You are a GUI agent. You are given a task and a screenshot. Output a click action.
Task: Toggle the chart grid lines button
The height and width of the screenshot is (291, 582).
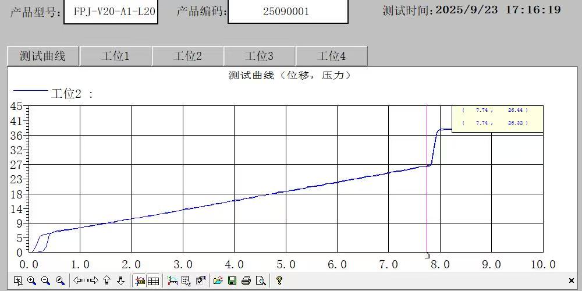point(153,281)
